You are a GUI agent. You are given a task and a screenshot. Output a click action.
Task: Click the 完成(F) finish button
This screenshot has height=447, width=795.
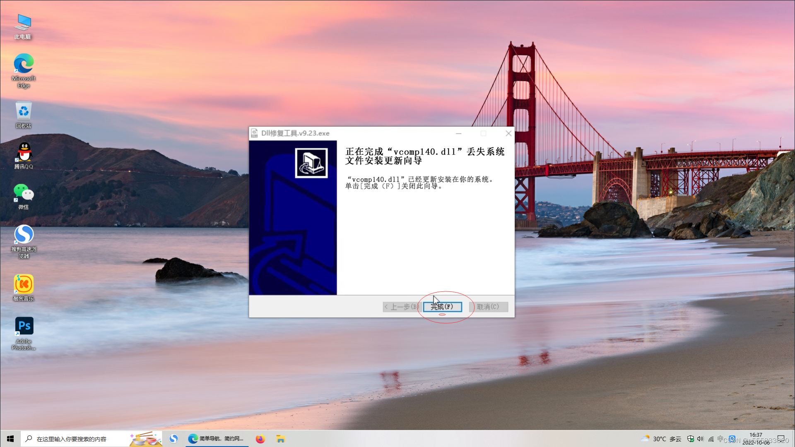tap(442, 307)
